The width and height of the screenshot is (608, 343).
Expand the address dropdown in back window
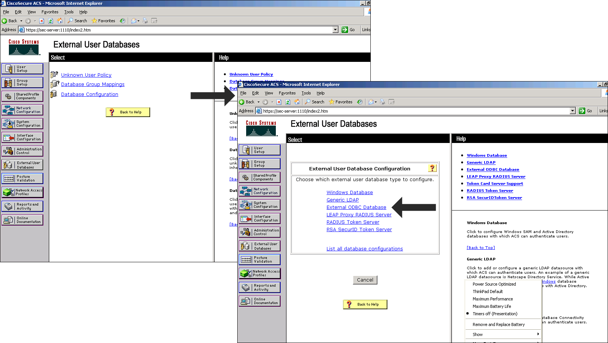coord(335,30)
